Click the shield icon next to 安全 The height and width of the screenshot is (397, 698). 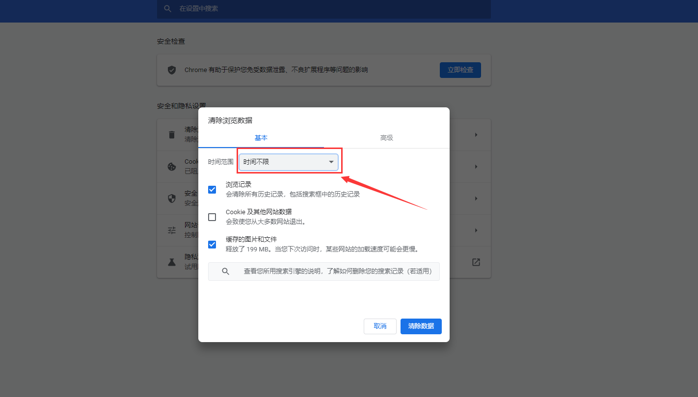click(x=171, y=198)
